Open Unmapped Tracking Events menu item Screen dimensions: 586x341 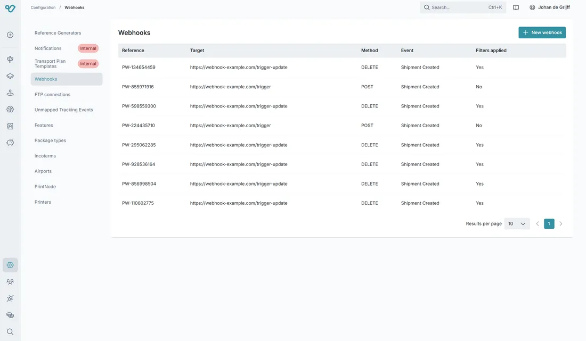point(67,110)
